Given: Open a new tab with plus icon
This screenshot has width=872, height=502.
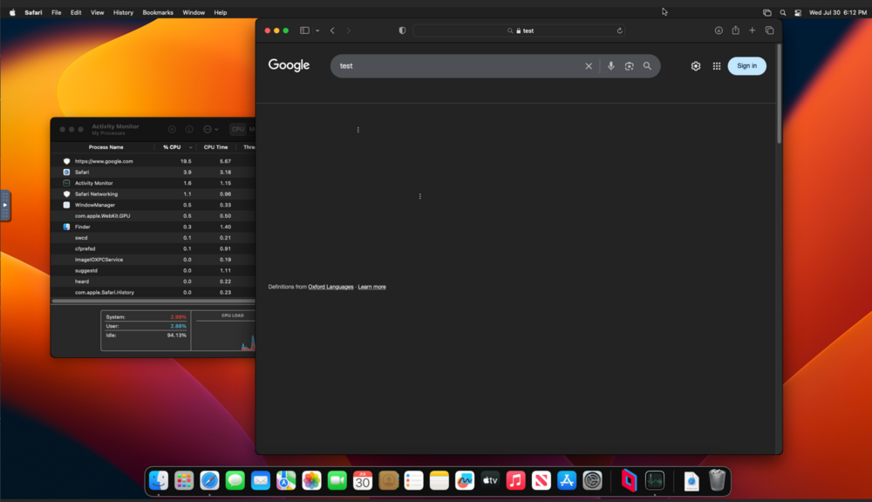Looking at the screenshot, I should tap(752, 31).
